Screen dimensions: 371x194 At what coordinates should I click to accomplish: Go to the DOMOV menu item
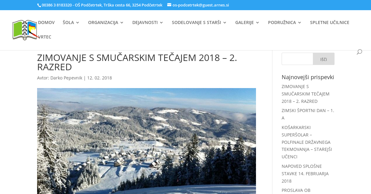[46, 22]
